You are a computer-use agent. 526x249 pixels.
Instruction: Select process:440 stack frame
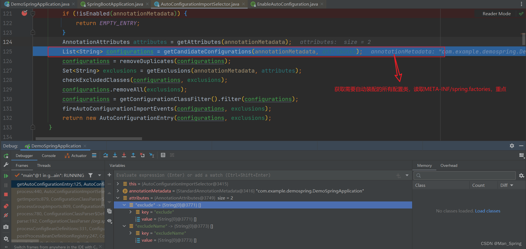pyautogui.click(x=58, y=191)
